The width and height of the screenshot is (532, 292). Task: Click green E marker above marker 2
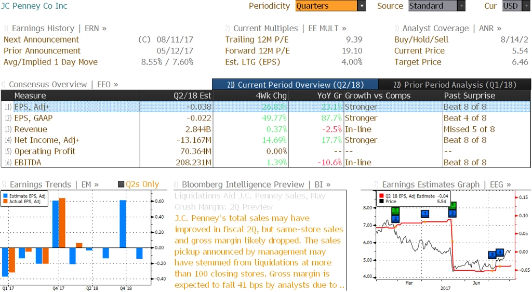point(395,211)
